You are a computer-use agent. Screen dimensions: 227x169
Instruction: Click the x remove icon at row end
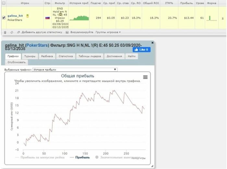point(223,18)
